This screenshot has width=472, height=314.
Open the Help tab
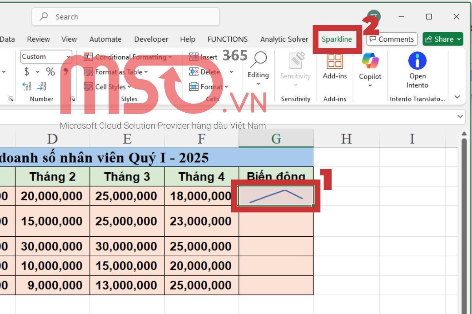188,39
